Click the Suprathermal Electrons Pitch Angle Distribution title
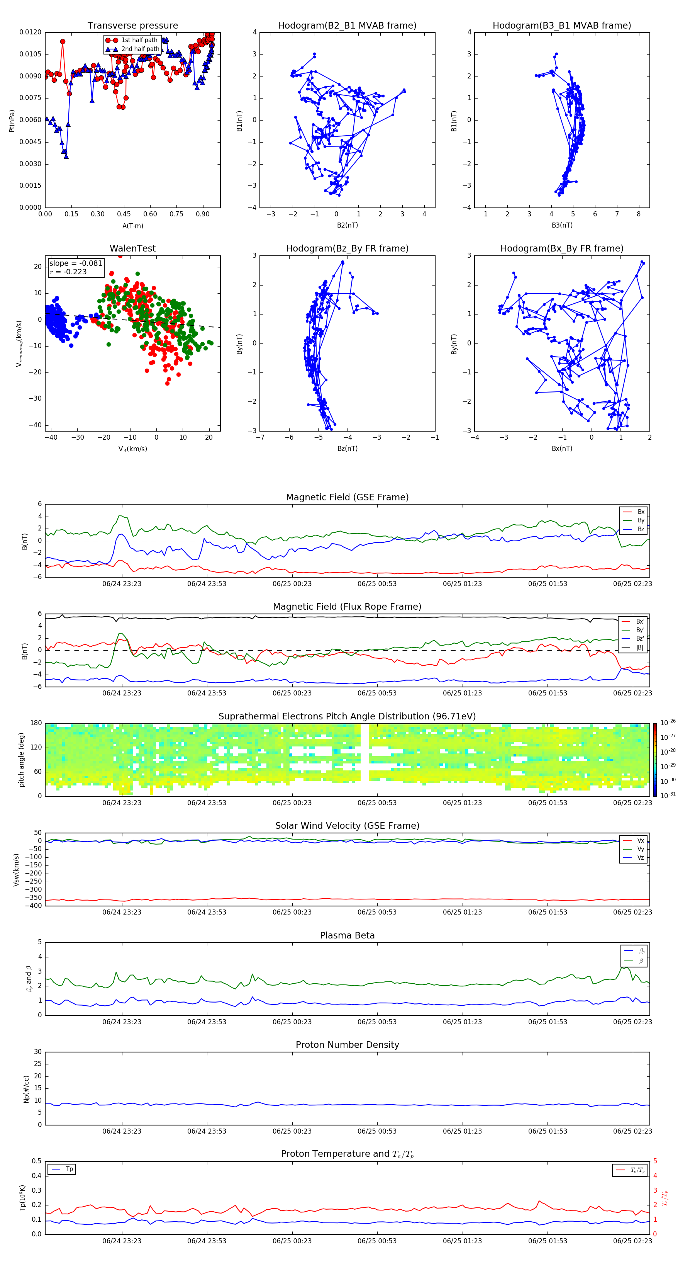The height and width of the screenshot is (1275, 695). click(347, 717)
